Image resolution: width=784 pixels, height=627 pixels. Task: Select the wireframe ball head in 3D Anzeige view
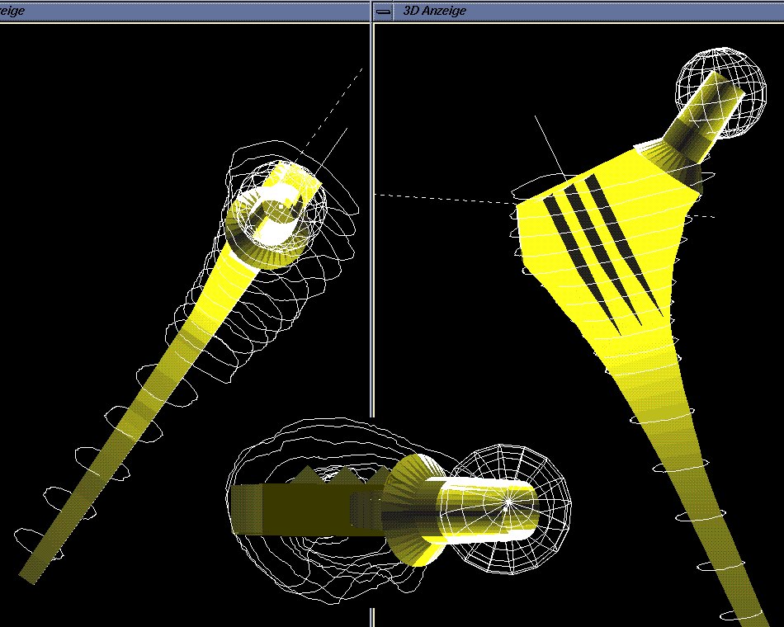[721, 93]
